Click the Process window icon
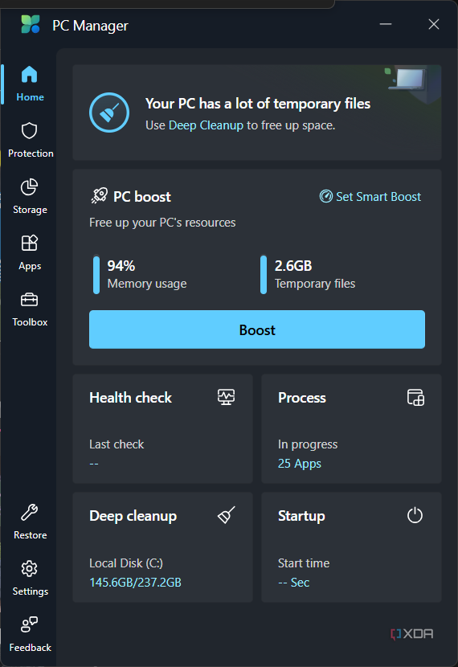The width and height of the screenshot is (458, 667). click(x=415, y=397)
